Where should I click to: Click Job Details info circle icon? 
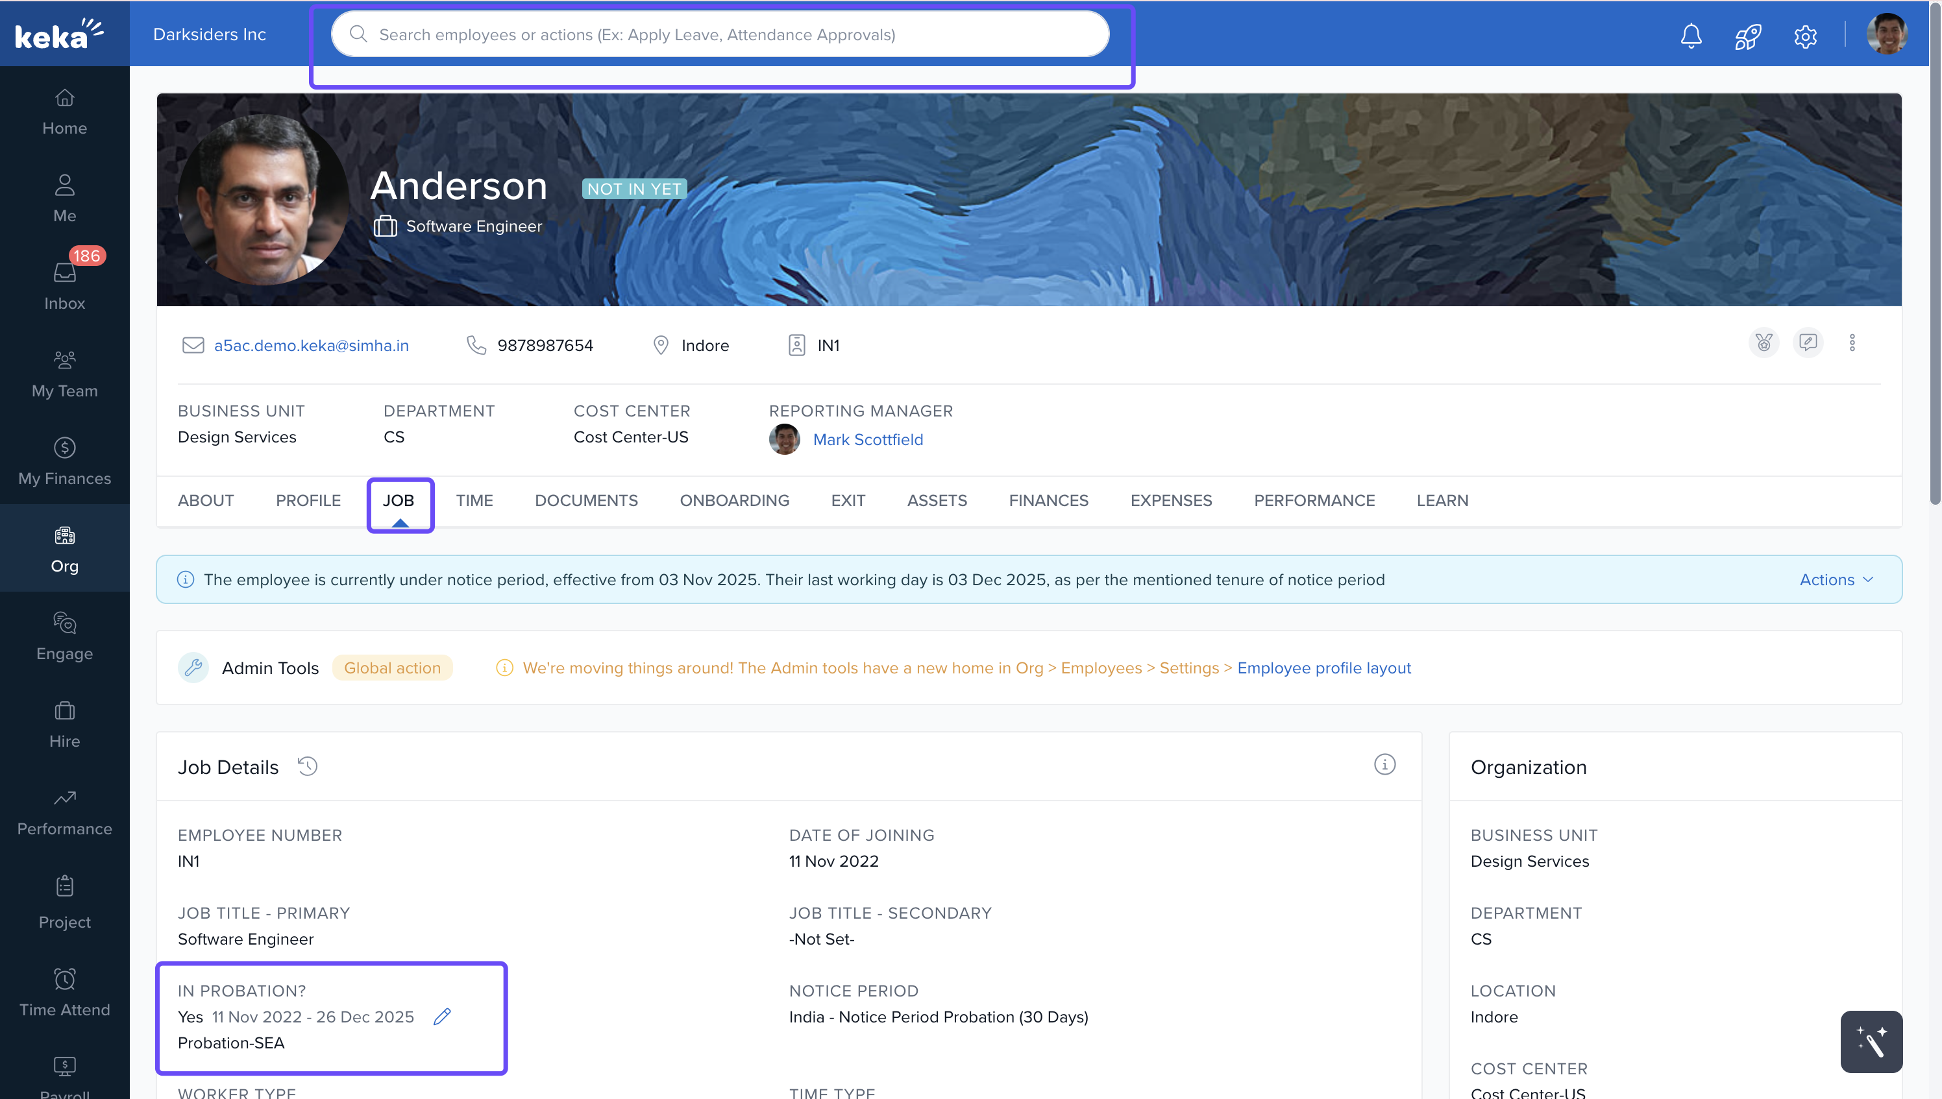click(x=1384, y=765)
